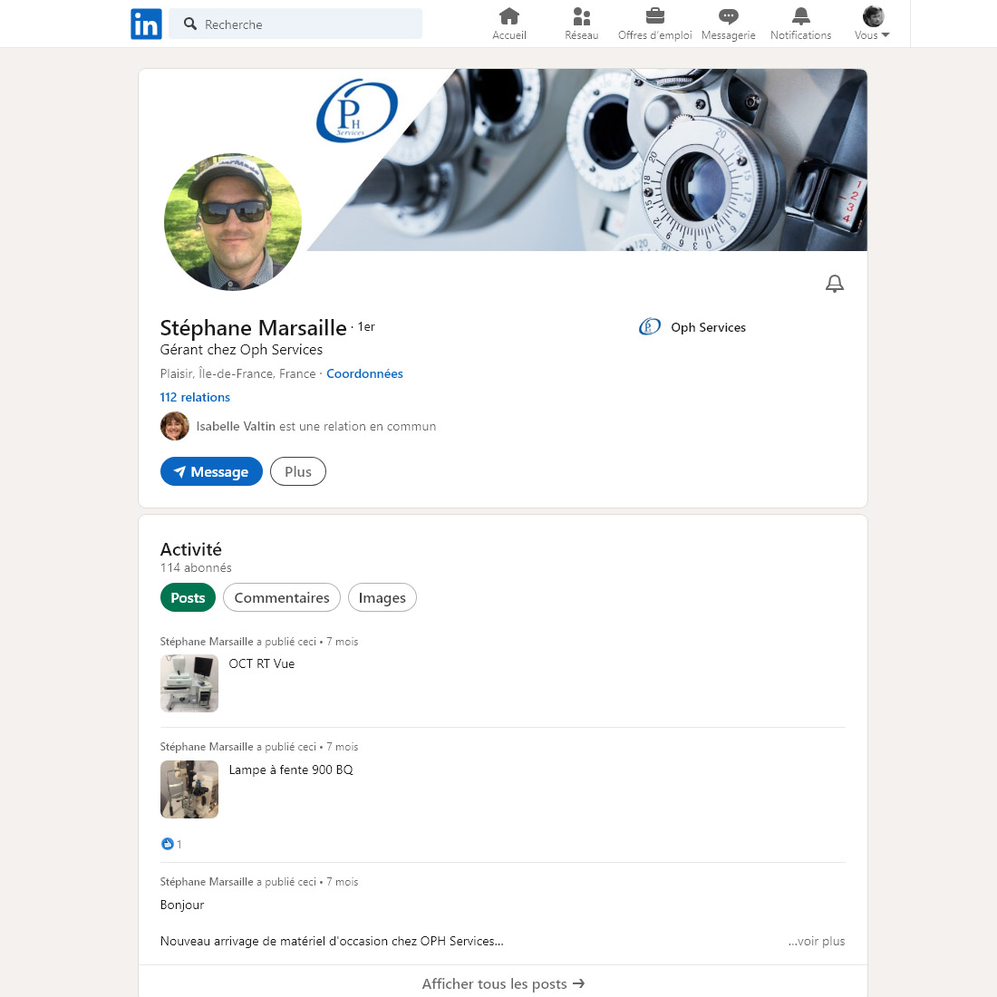Viewport: 997px width, 997px height.
Task: Open Offres d'emploi briefcase icon
Action: coord(654,17)
